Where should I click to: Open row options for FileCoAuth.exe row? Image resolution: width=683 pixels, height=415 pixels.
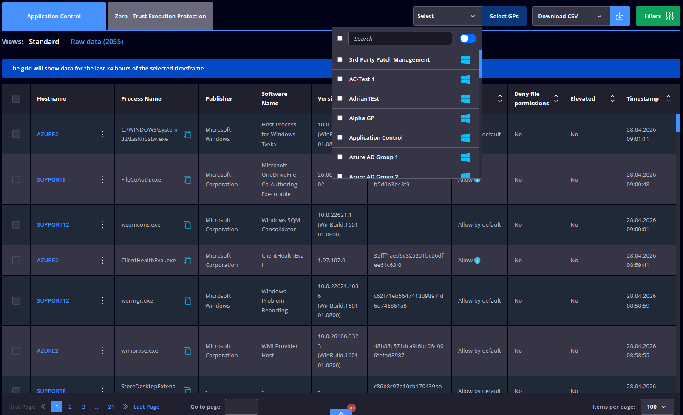[x=102, y=179]
